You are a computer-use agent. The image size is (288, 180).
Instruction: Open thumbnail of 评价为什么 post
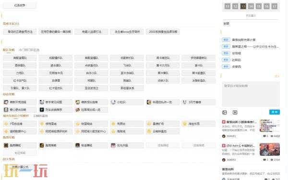(270, 149)
